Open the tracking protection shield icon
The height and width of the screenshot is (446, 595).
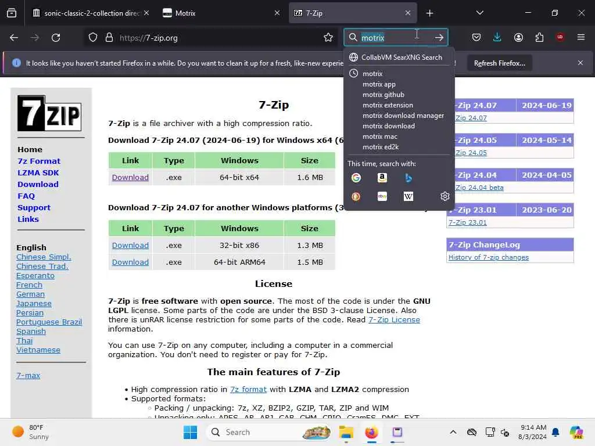(93, 38)
